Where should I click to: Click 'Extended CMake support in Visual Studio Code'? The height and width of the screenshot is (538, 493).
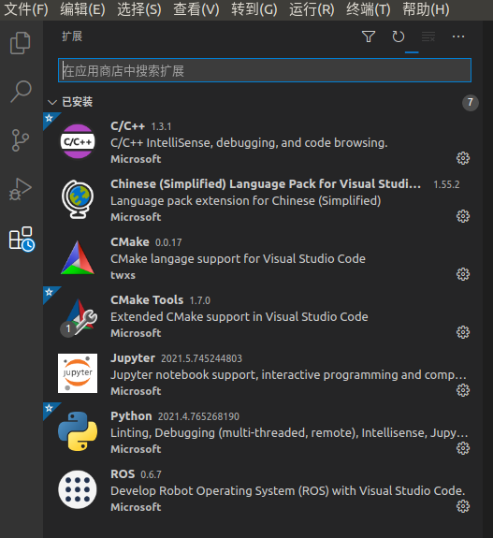pos(239,317)
